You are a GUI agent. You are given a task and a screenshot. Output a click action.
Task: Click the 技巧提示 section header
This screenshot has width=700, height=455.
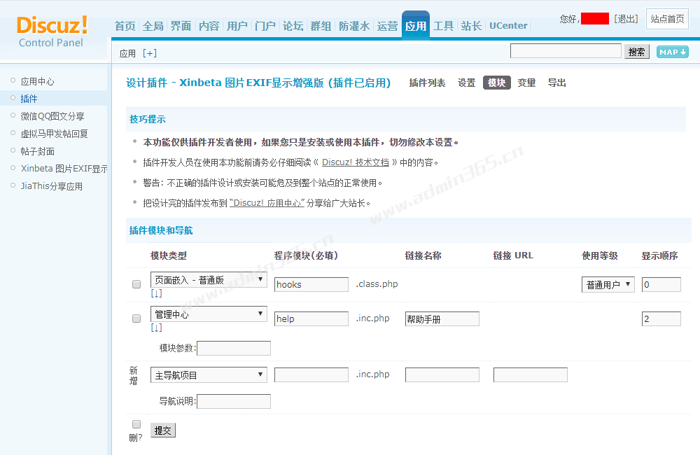click(x=147, y=119)
